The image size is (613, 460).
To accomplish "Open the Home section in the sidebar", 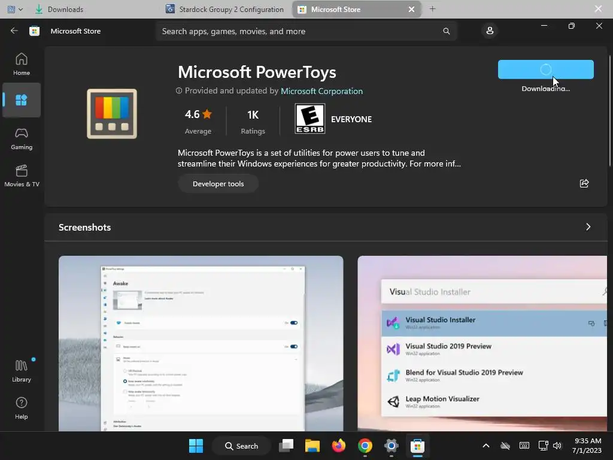I will pyautogui.click(x=22, y=64).
